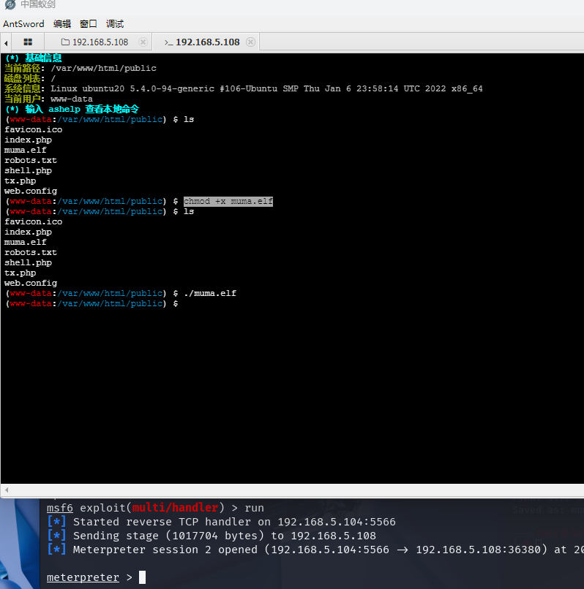Click the meterpreter prompt cursor
This screenshot has width=584, height=589.
pyautogui.click(x=142, y=577)
